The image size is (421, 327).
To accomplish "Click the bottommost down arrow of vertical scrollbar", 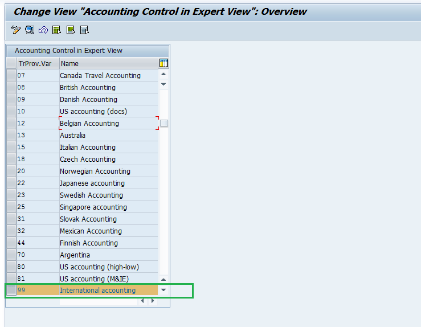I will (x=164, y=290).
